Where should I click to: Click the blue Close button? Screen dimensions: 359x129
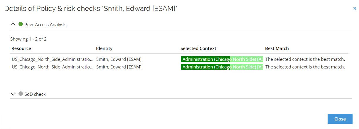pyautogui.click(x=340, y=119)
